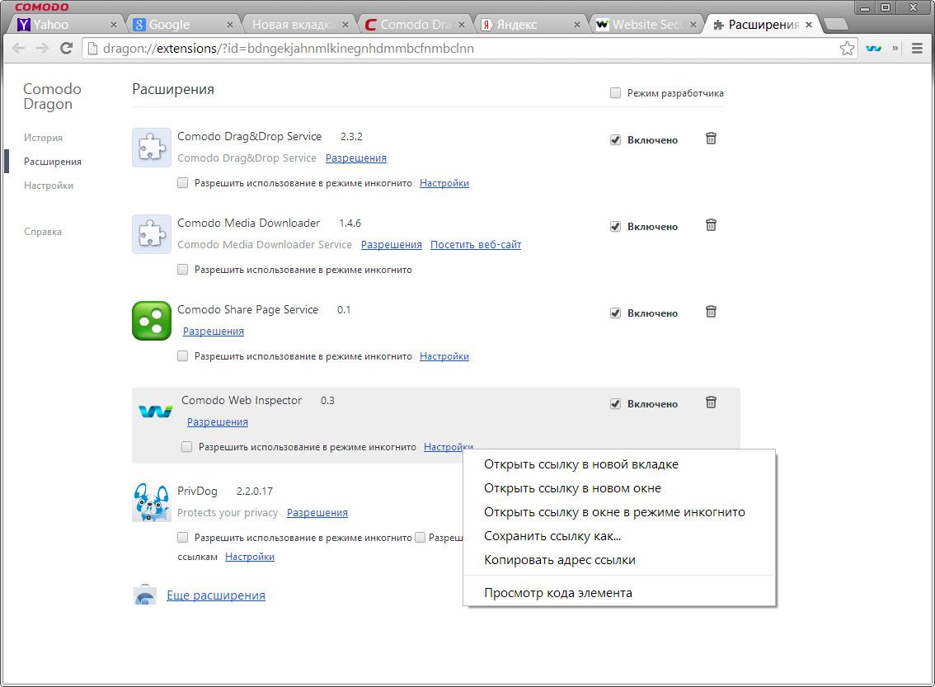Enable Режим разработчика checkbox
Image resolution: width=935 pixels, height=687 pixels.
tap(615, 92)
